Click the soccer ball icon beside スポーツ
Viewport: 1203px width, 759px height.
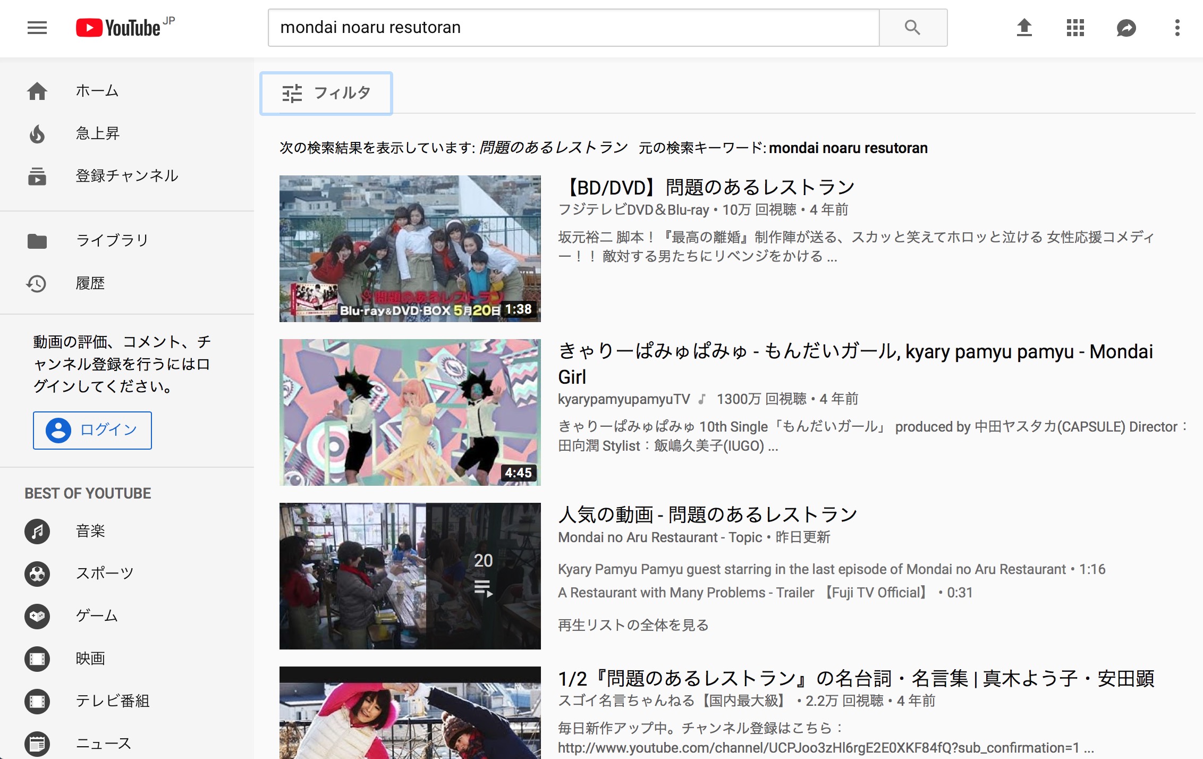coord(37,574)
